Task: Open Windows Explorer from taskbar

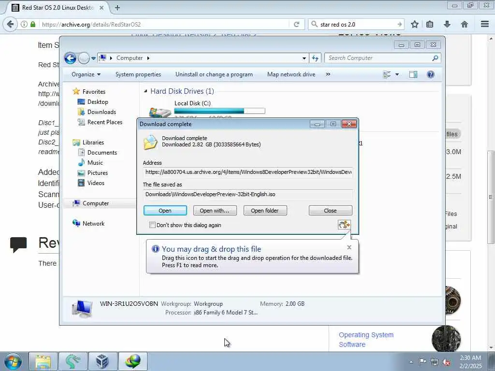Action: (x=43, y=361)
